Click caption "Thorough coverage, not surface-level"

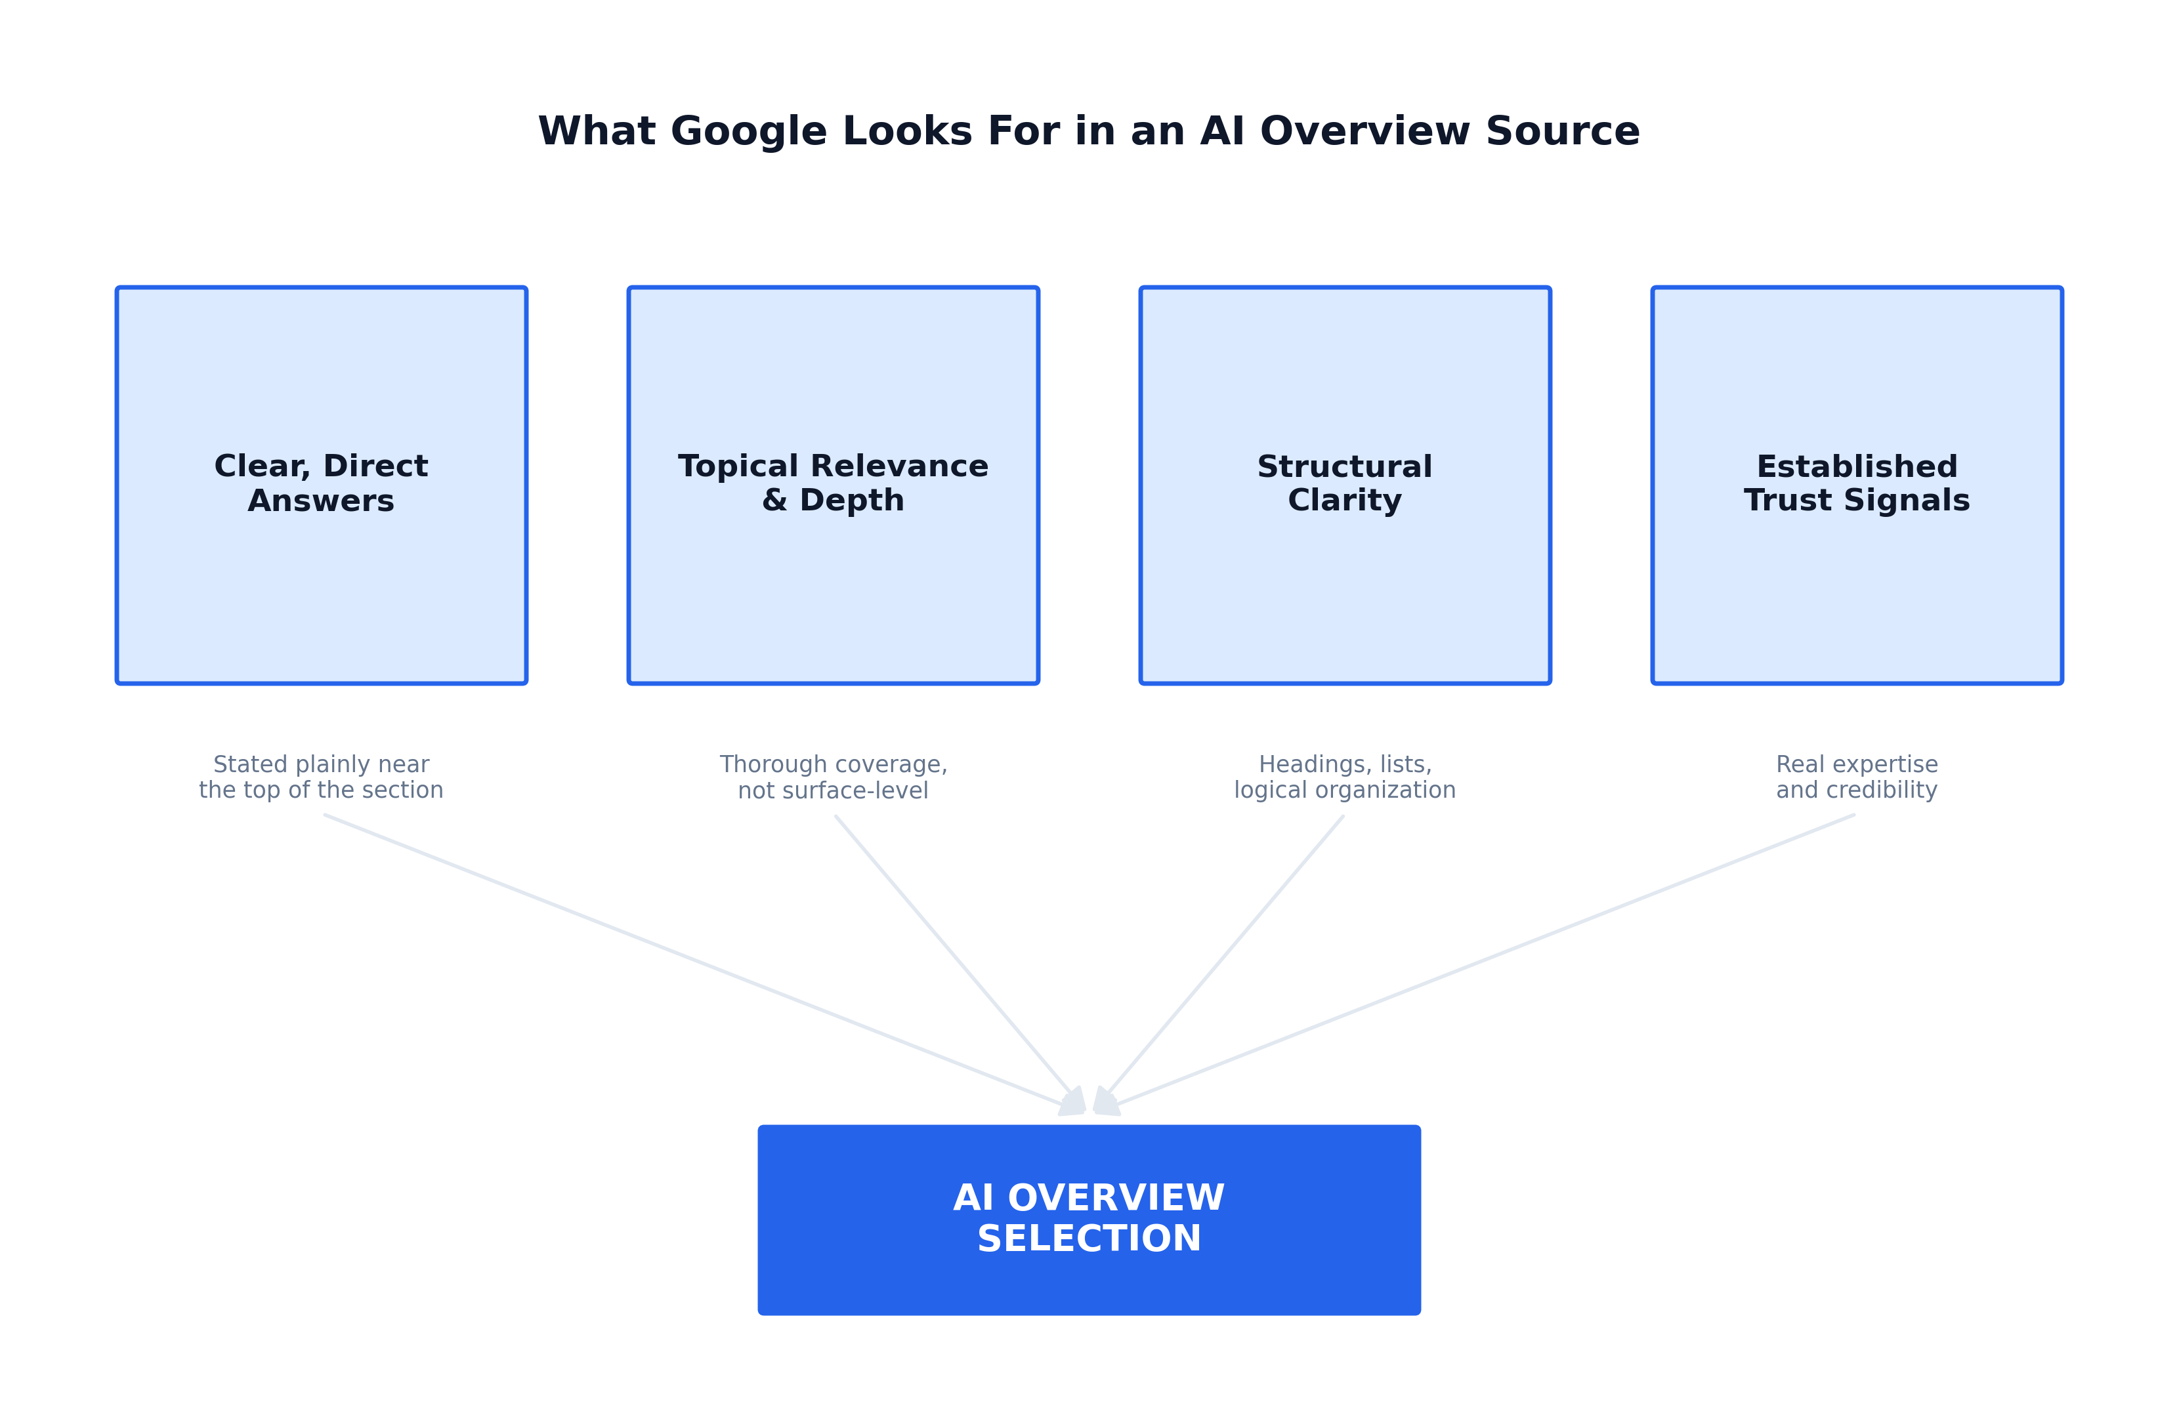click(x=833, y=777)
